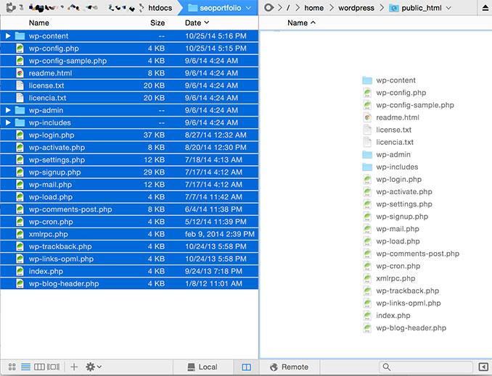Expand the local wp-content folder
Image resolution: width=492 pixels, height=376 pixels.
[8, 36]
